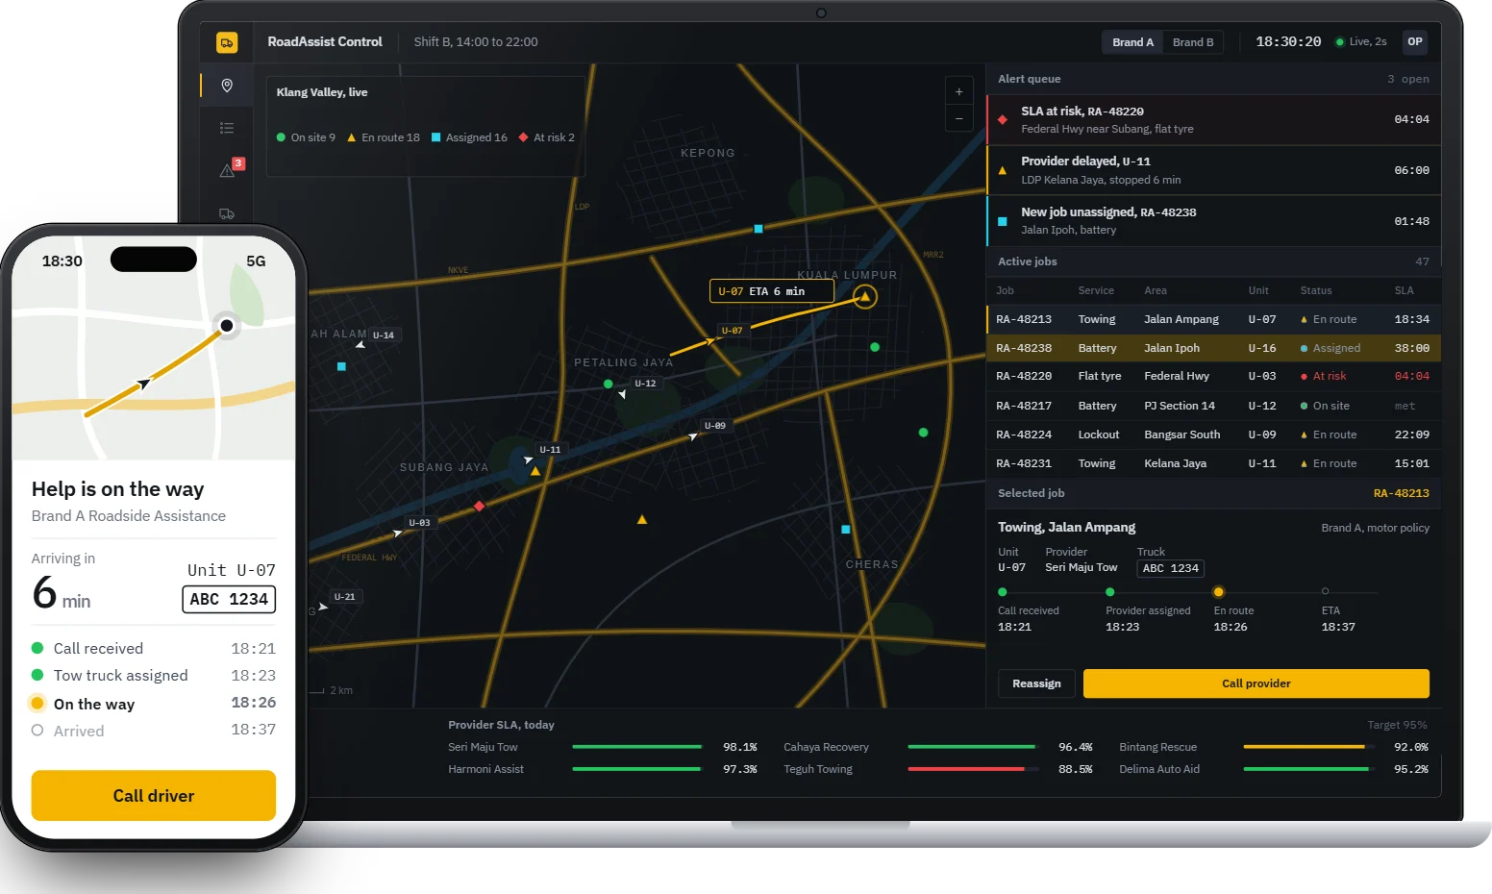Click the "Live, 2s" status indicator
1492x894 pixels.
(x=1360, y=42)
